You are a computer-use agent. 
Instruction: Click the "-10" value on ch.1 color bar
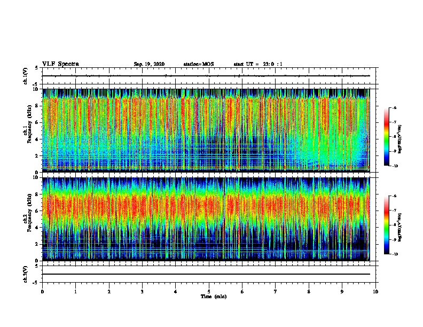(395, 166)
